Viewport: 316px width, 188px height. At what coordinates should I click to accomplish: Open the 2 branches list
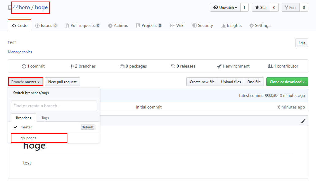pyautogui.click(x=83, y=66)
